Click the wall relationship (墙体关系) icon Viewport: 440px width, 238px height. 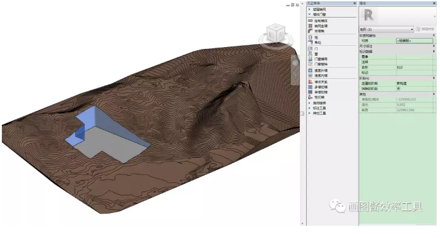tap(310, 82)
